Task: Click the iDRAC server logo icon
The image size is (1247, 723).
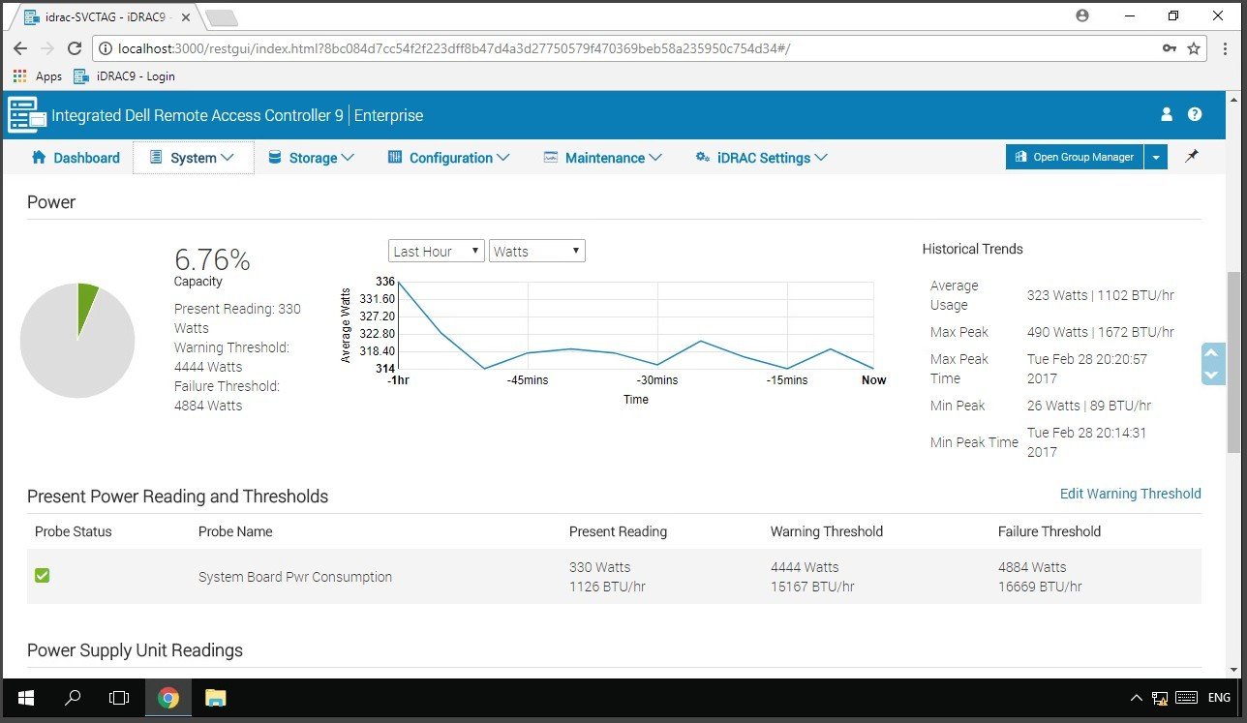Action: [x=27, y=115]
